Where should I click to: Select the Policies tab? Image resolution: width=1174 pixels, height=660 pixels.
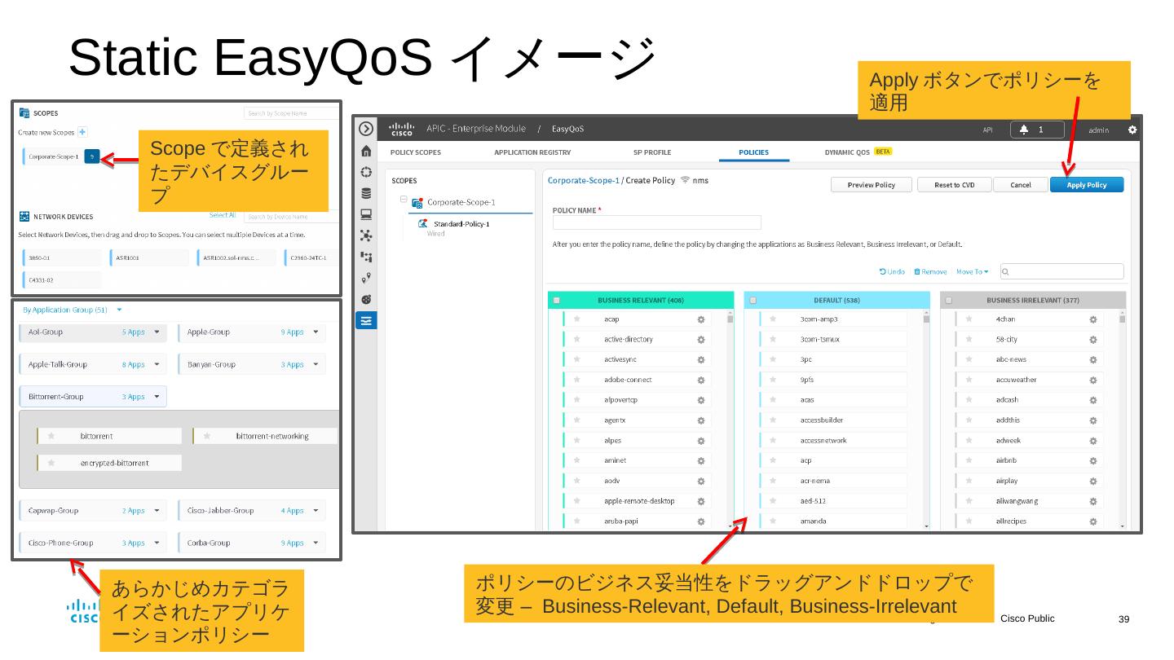(753, 152)
